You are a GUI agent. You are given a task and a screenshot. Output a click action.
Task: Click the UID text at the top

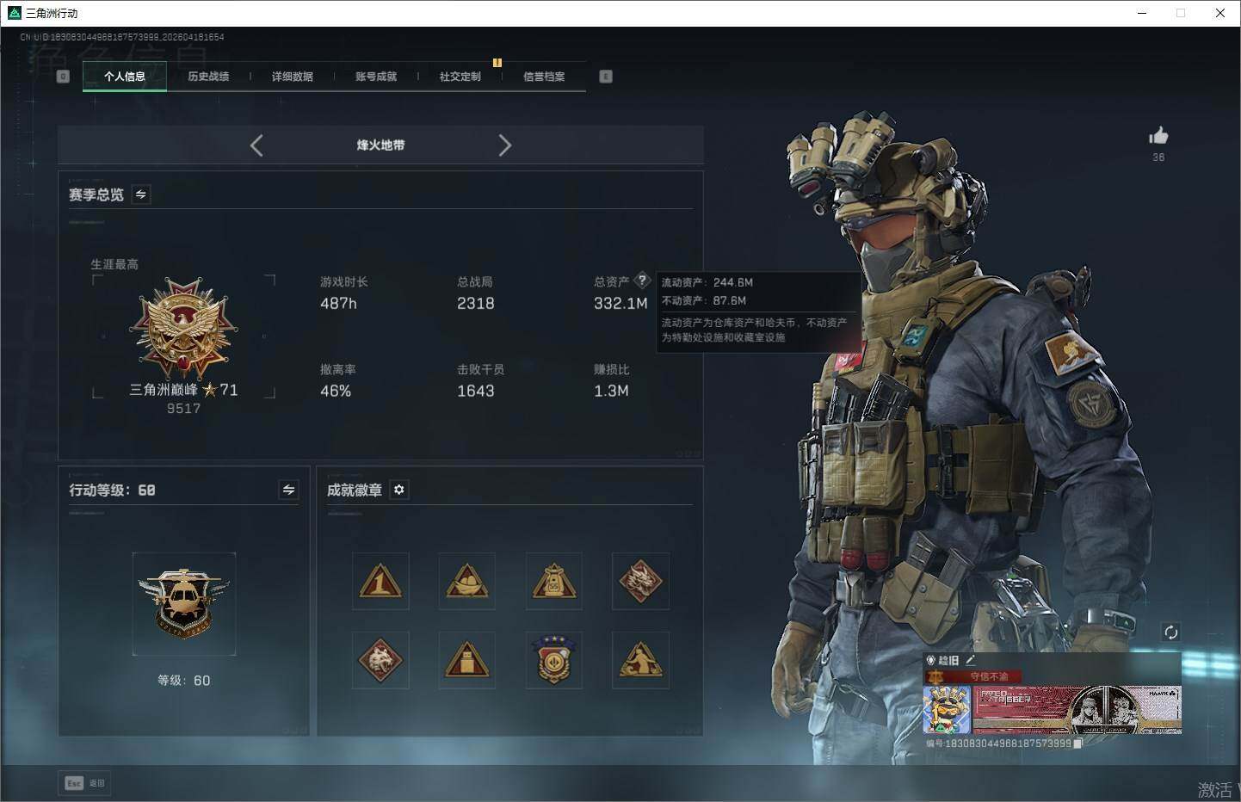[x=121, y=37]
